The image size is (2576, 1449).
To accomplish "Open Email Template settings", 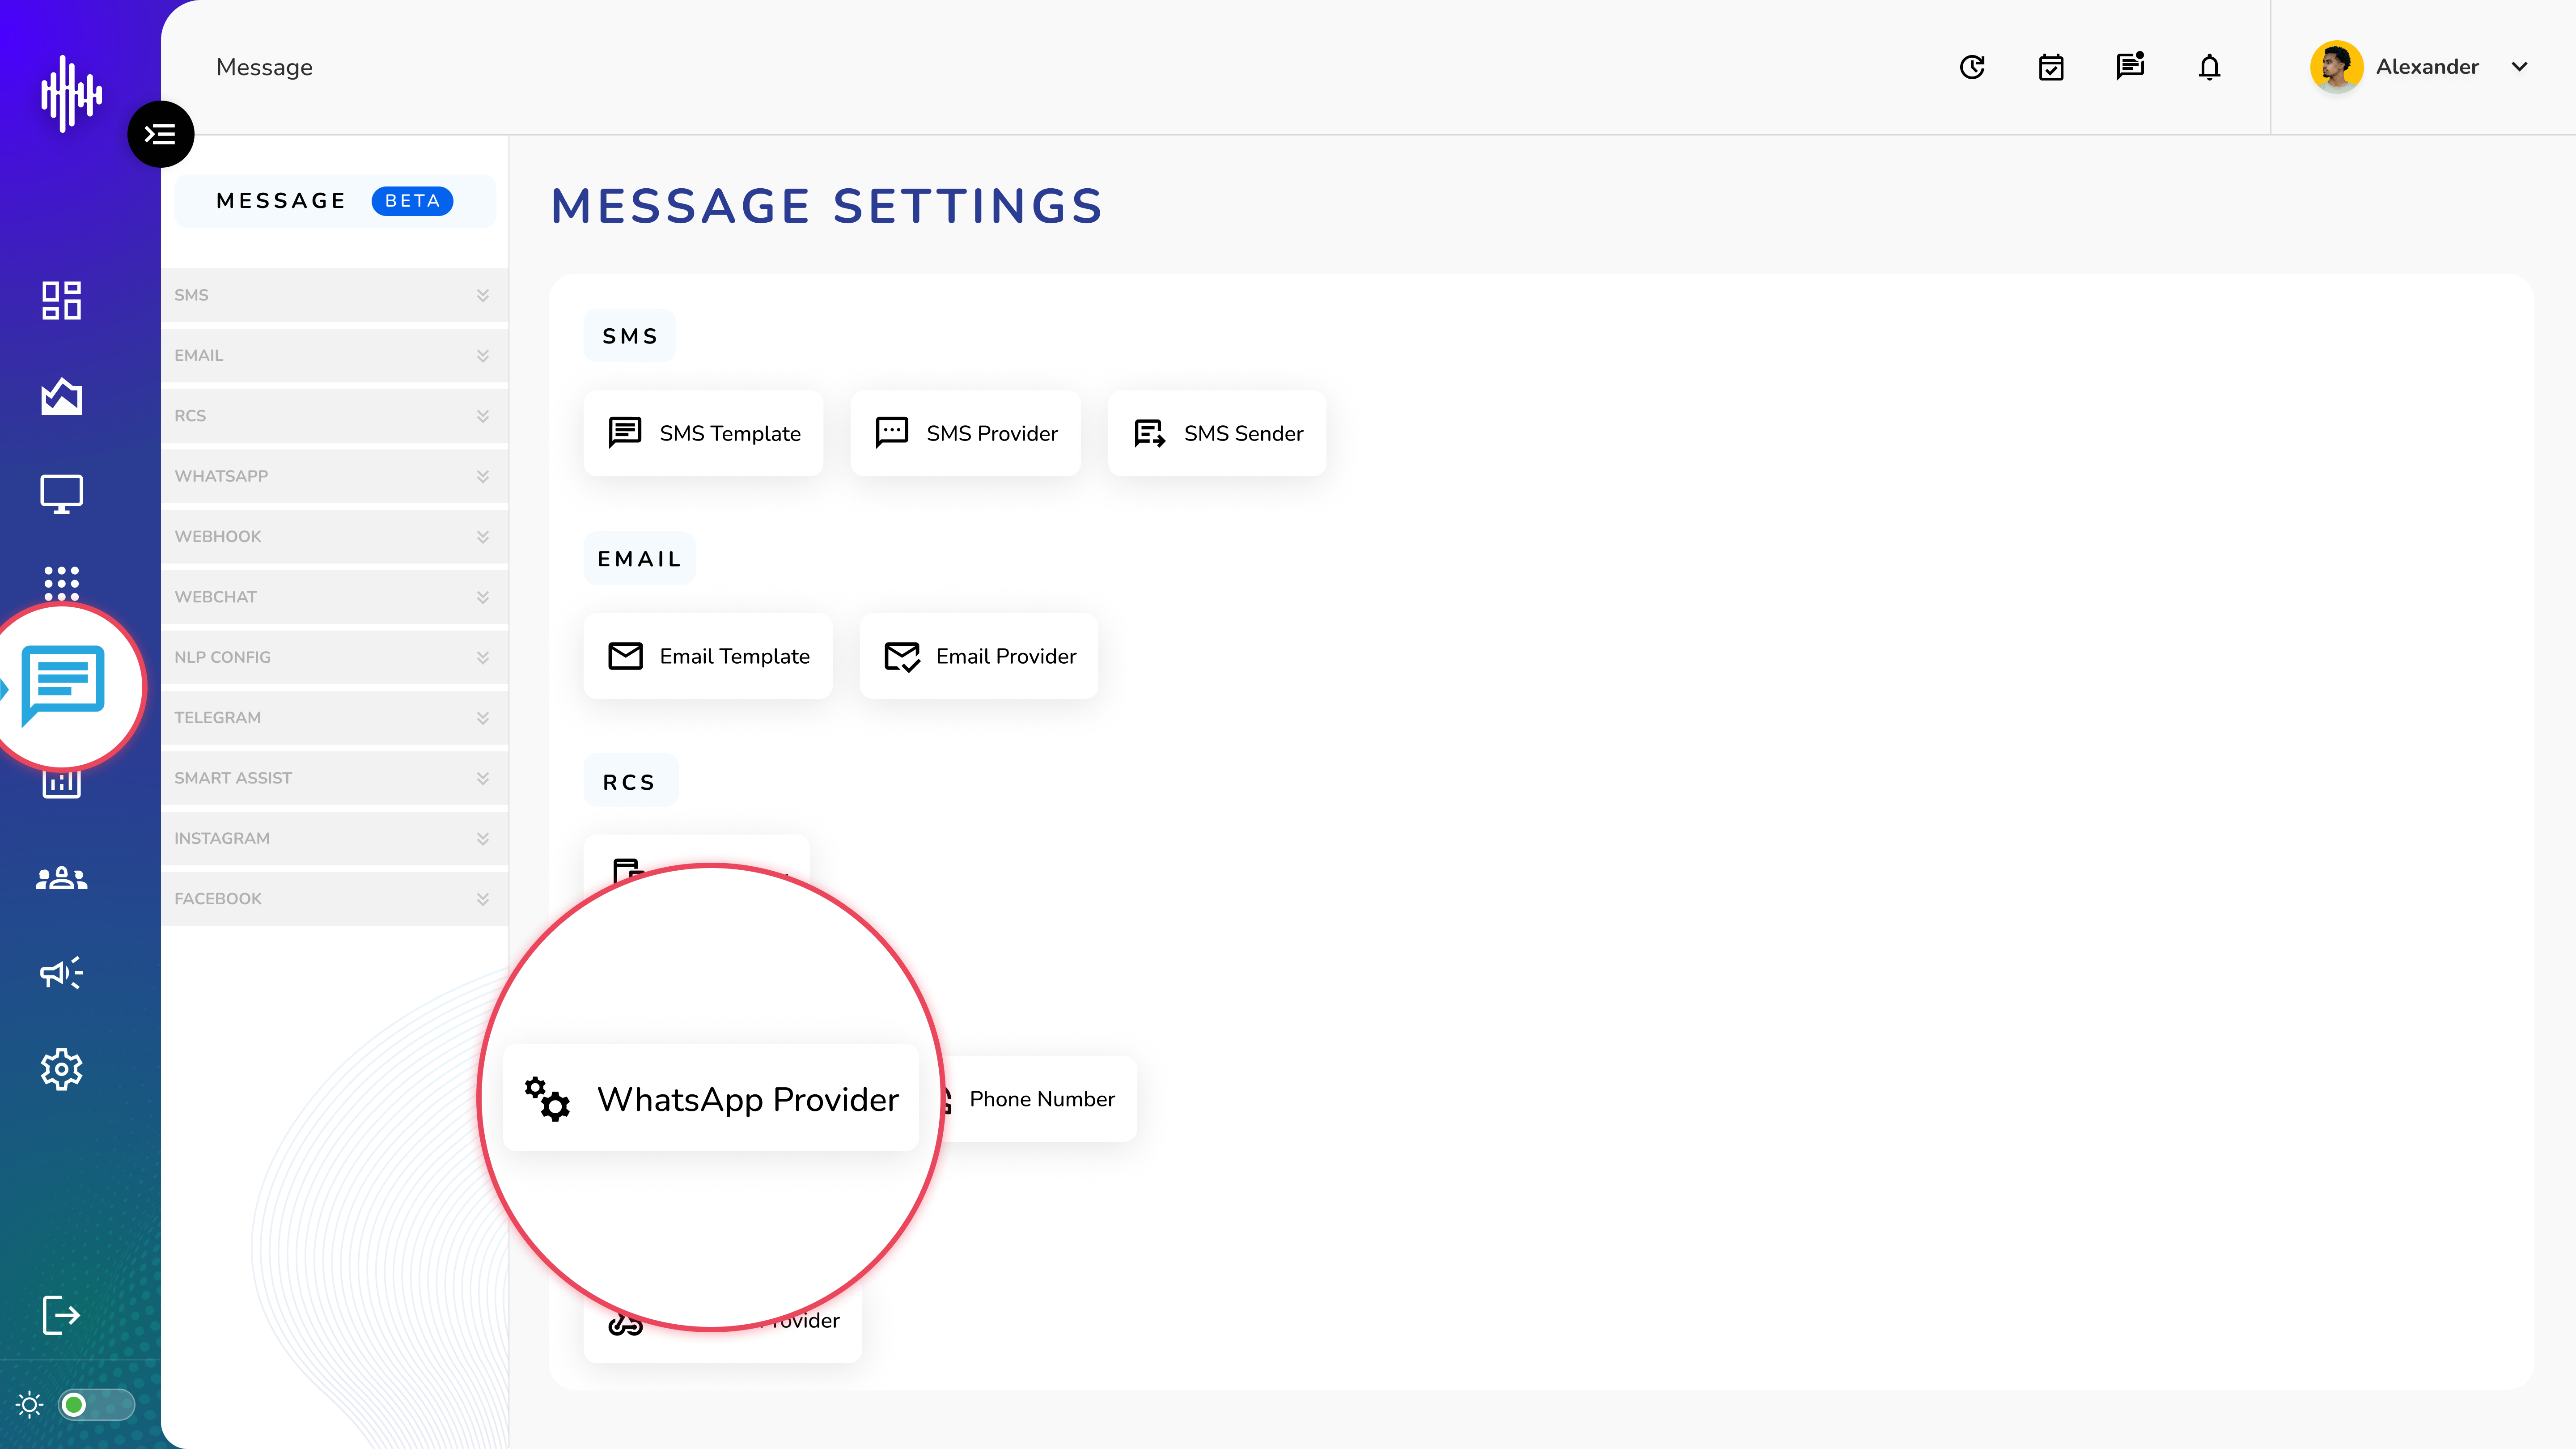I will coord(708,656).
